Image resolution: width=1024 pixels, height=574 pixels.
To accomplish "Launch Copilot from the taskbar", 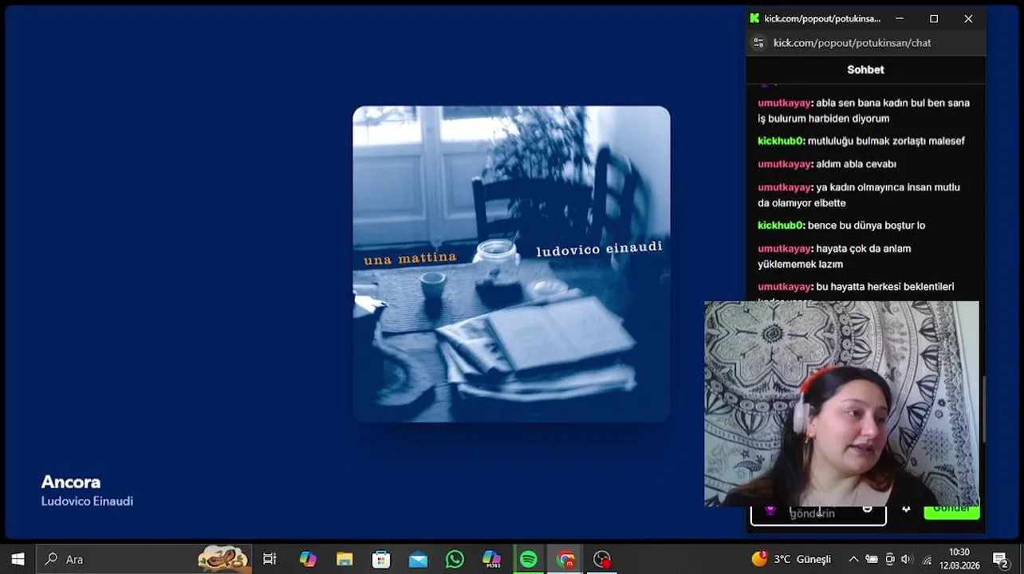I will 308,559.
